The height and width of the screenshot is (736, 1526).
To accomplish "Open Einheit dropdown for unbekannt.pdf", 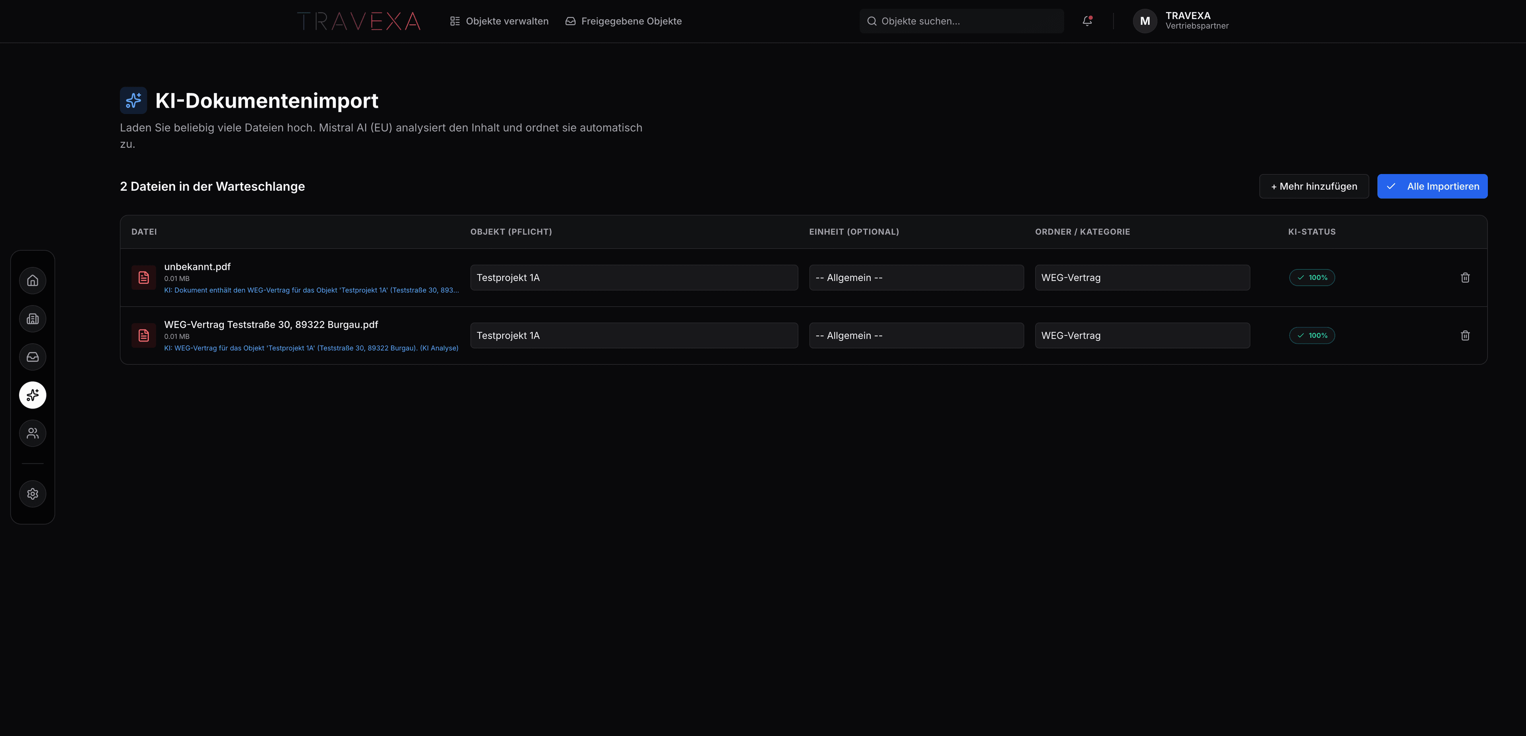I will [x=916, y=278].
